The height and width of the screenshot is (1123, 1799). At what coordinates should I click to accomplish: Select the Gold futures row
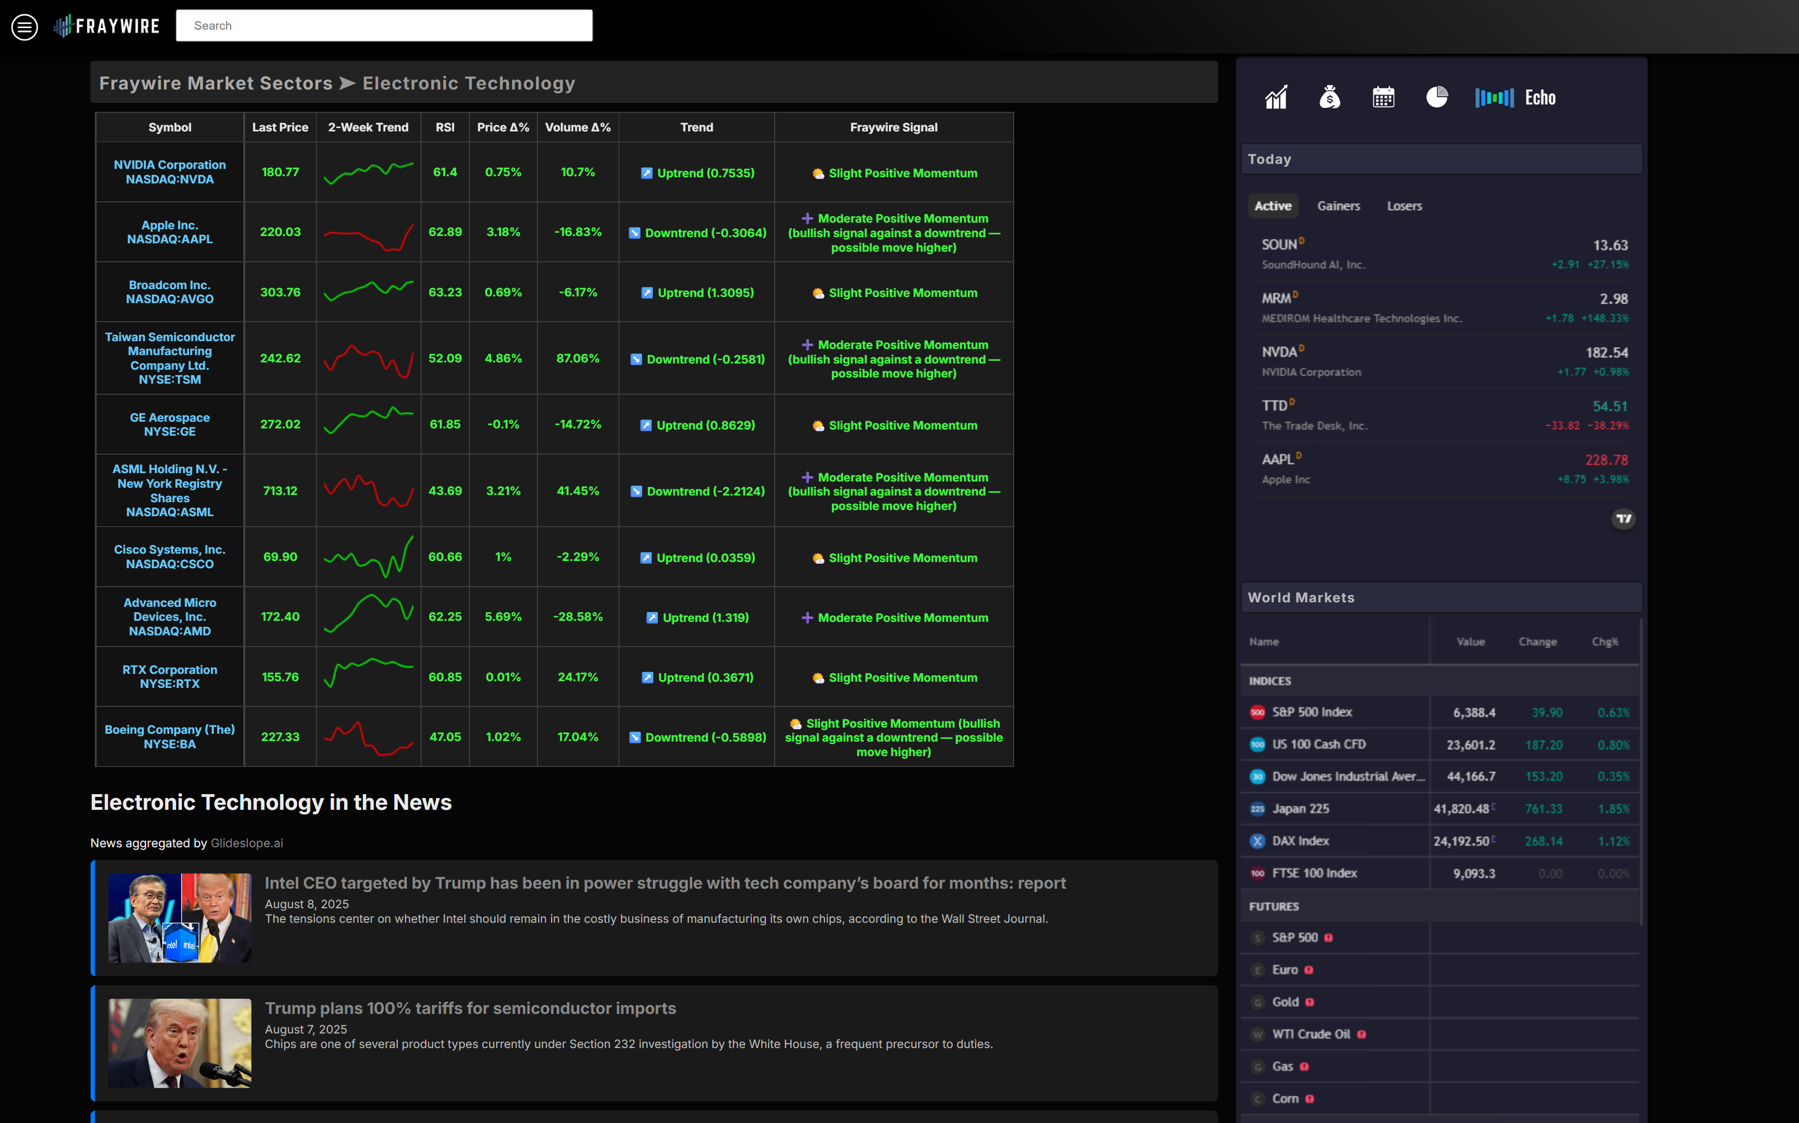click(x=1439, y=1002)
